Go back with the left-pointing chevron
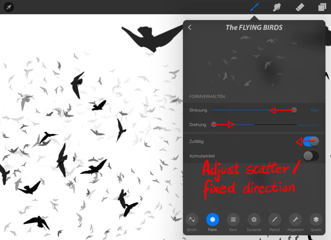 (x=190, y=28)
